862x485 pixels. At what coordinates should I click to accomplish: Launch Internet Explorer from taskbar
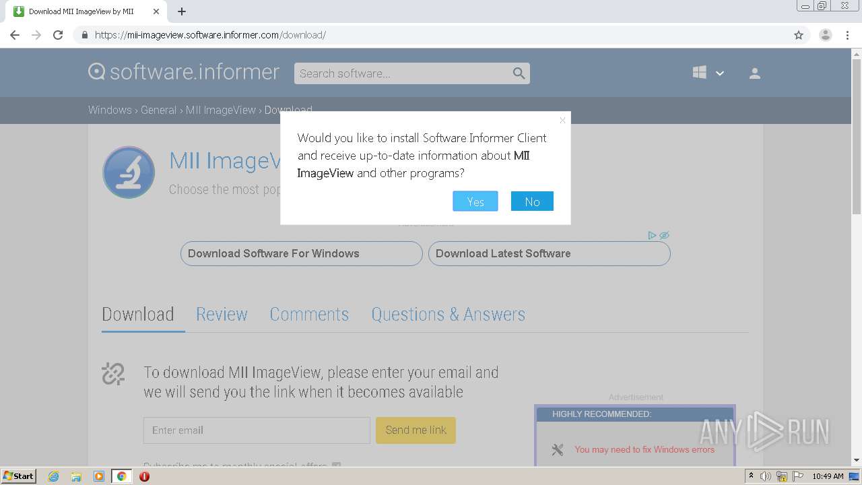point(53,476)
